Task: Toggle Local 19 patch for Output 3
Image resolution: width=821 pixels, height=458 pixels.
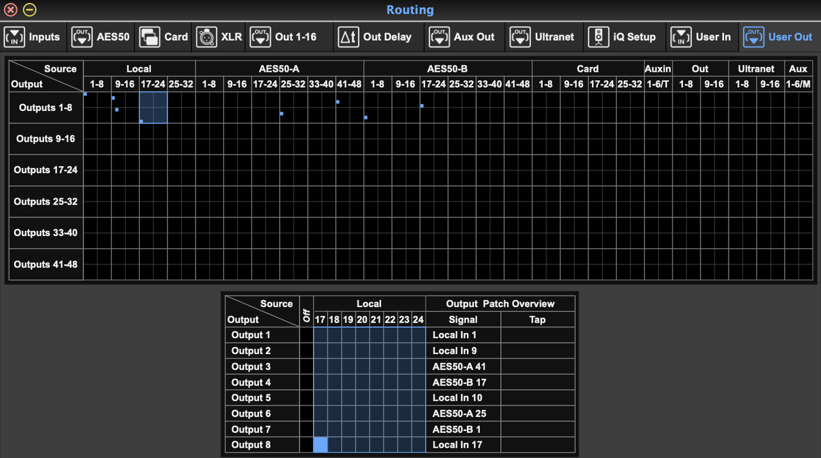Action: click(x=348, y=366)
